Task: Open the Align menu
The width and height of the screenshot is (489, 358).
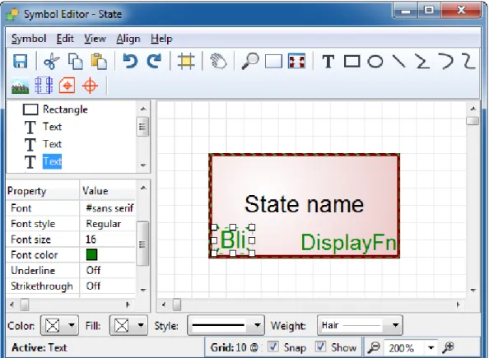Action: pyautogui.click(x=128, y=39)
